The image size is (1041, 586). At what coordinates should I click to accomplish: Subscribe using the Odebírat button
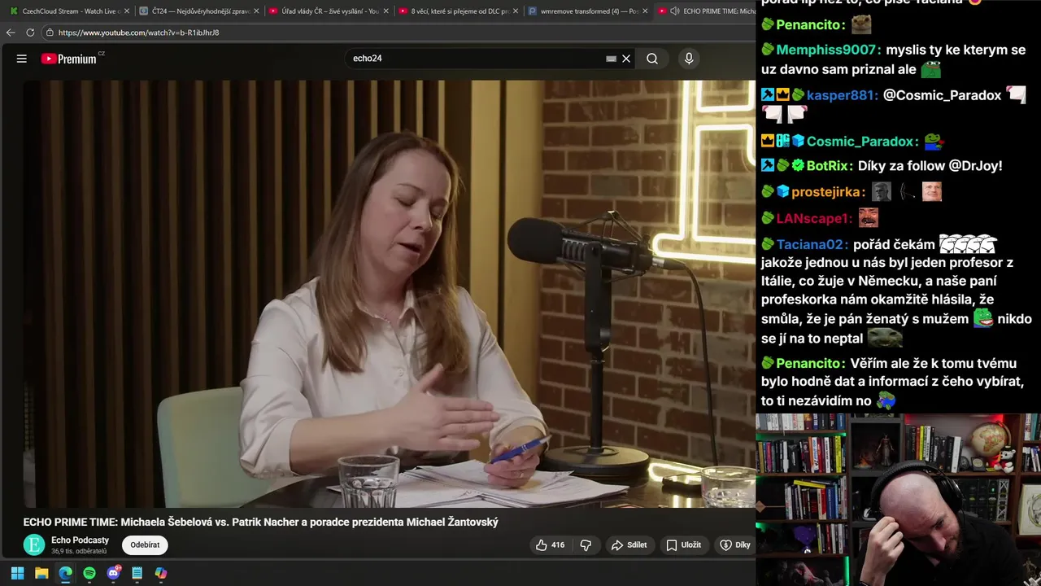[145, 545]
